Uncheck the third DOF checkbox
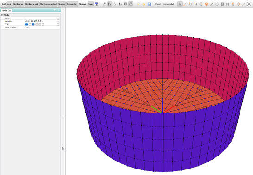The height and width of the screenshot is (175, 253). pyautogui.click(x=33, y=25)
